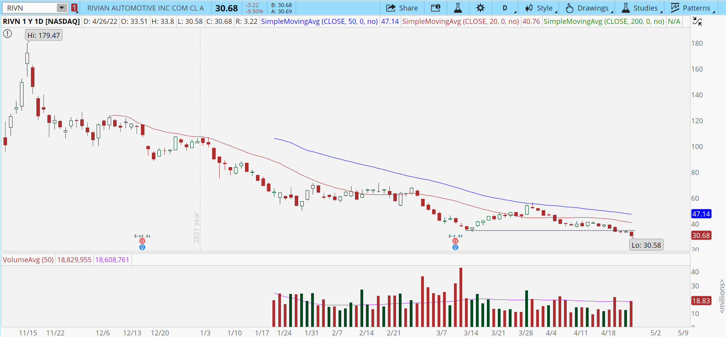Click the chart title RIVN 1 Y 1D [NASDAQ]
The image size is (726, 337).
pos(41,22)
